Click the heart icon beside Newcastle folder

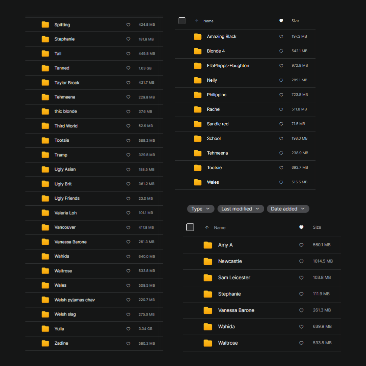click(301, 261)
